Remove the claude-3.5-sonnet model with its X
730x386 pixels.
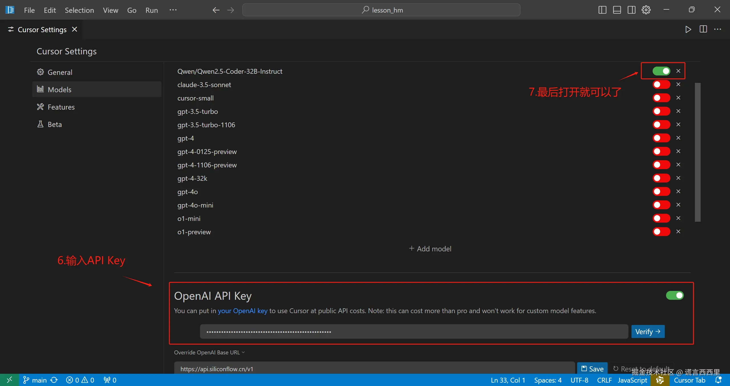[x=678, y=85]
